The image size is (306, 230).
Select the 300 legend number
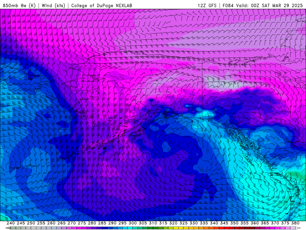(132, 223)
